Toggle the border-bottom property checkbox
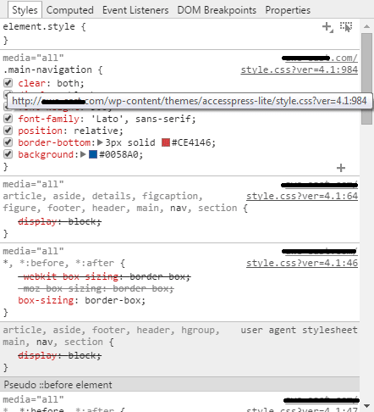The width and height of the screenshot is (374, 412). [x=8, y=142]
